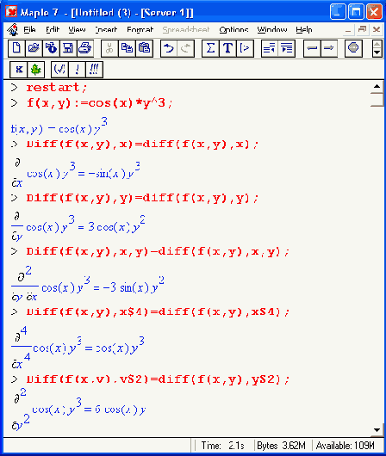Paste from clipboard with the paste icon
Viewport: 386px width, 456px height.
[x=144, y=48]
